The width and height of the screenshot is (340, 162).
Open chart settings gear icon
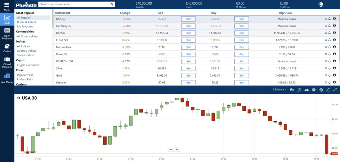[314, 89]
